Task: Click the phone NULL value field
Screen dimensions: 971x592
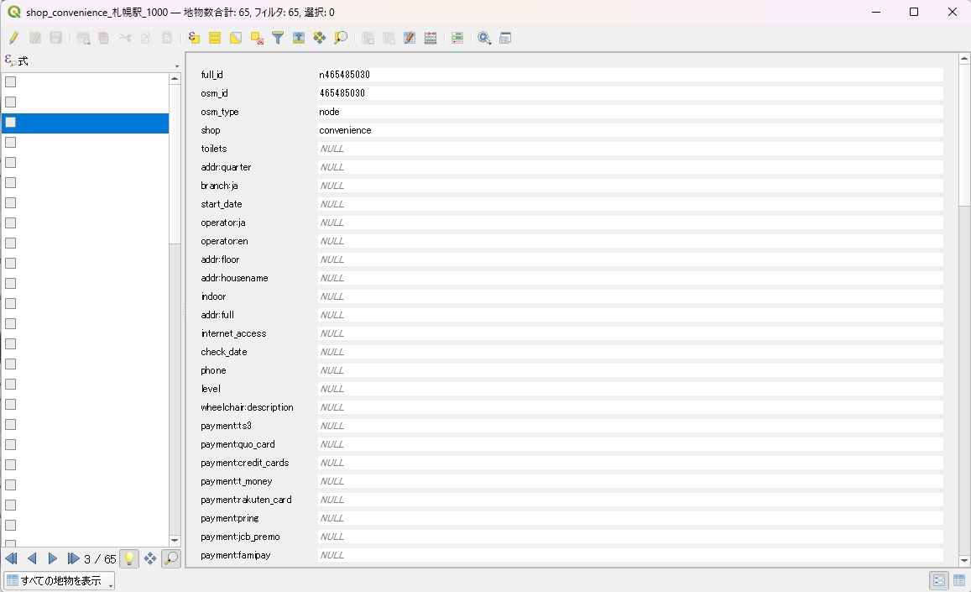Action: tap(630, 370)
